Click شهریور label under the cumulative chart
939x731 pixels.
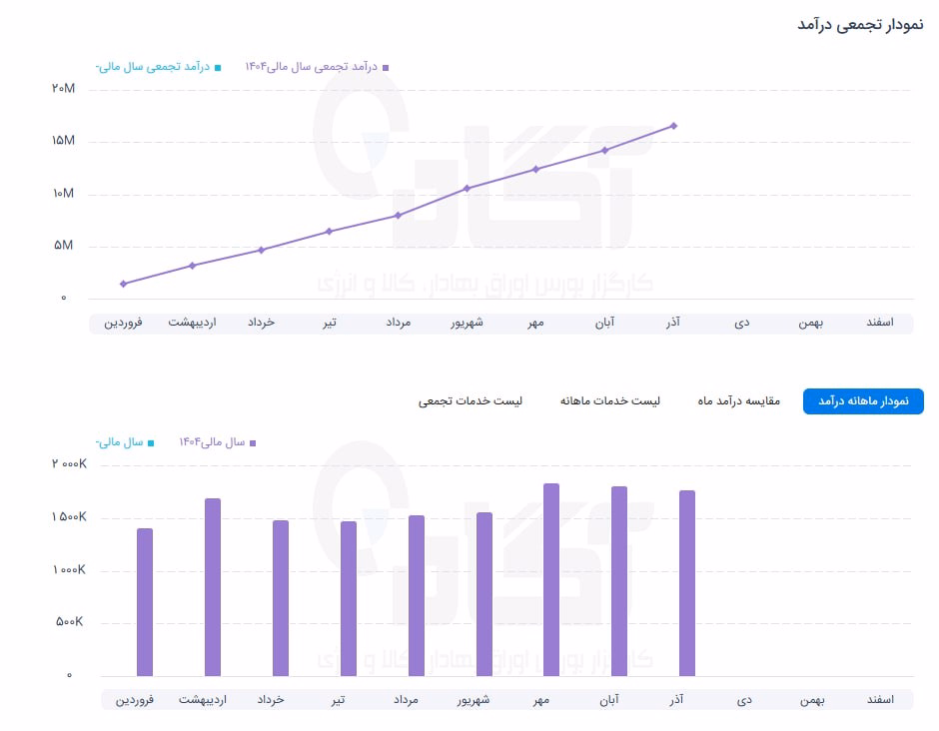pos(468,324)
